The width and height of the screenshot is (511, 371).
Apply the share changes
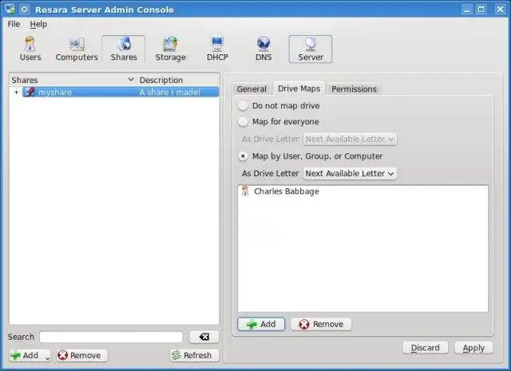(473, 348)
